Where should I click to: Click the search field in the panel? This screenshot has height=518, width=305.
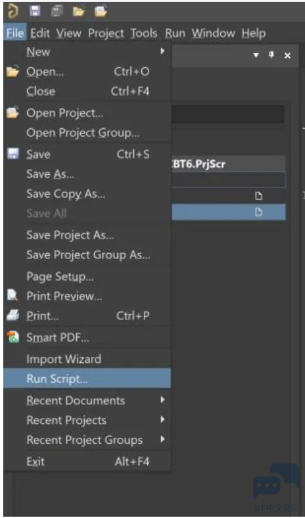227,114
